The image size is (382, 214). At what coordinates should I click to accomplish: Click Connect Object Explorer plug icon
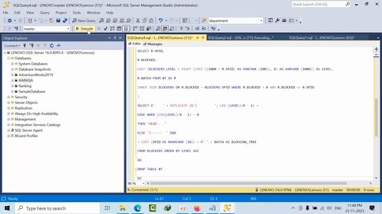(24, 46)
